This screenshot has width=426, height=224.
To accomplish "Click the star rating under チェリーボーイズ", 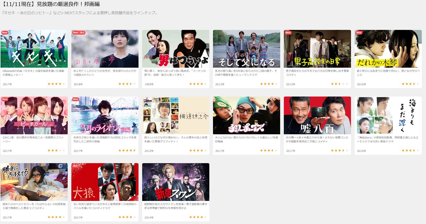I will point(269,151).
